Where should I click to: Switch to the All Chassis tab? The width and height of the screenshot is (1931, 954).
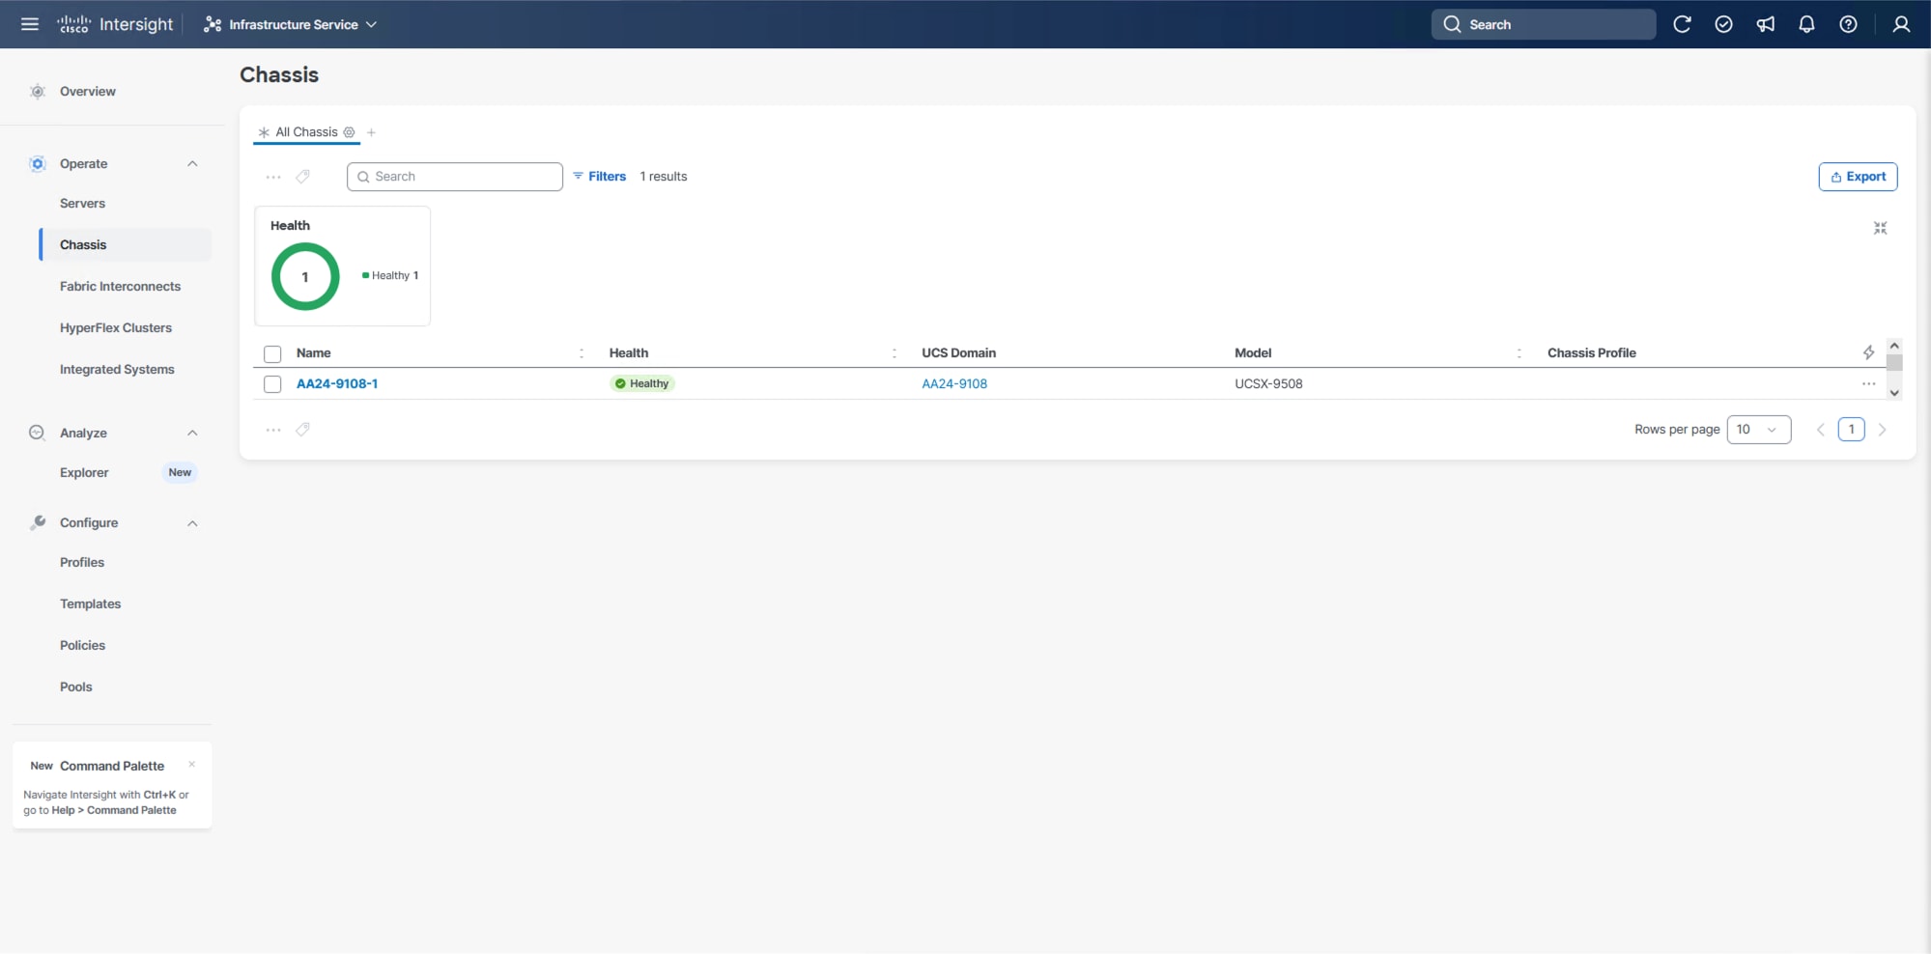pos(306,132)
